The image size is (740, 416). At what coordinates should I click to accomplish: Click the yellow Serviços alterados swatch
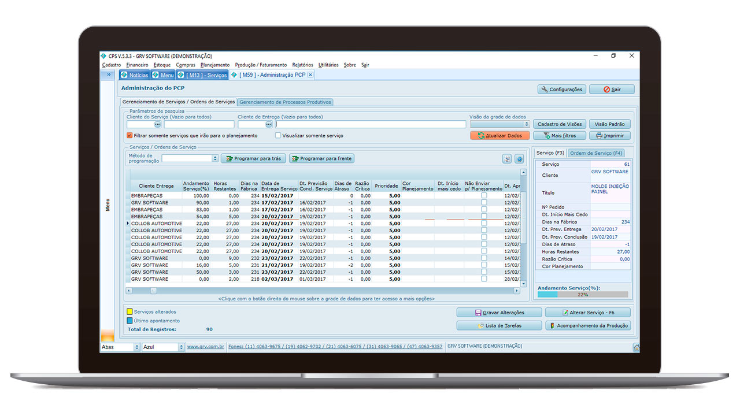pyautogui.click(x=129, y=312)
